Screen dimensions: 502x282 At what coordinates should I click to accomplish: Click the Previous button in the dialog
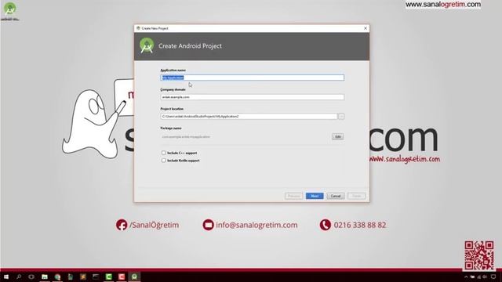pyautogui.click(x=293, y=196)
